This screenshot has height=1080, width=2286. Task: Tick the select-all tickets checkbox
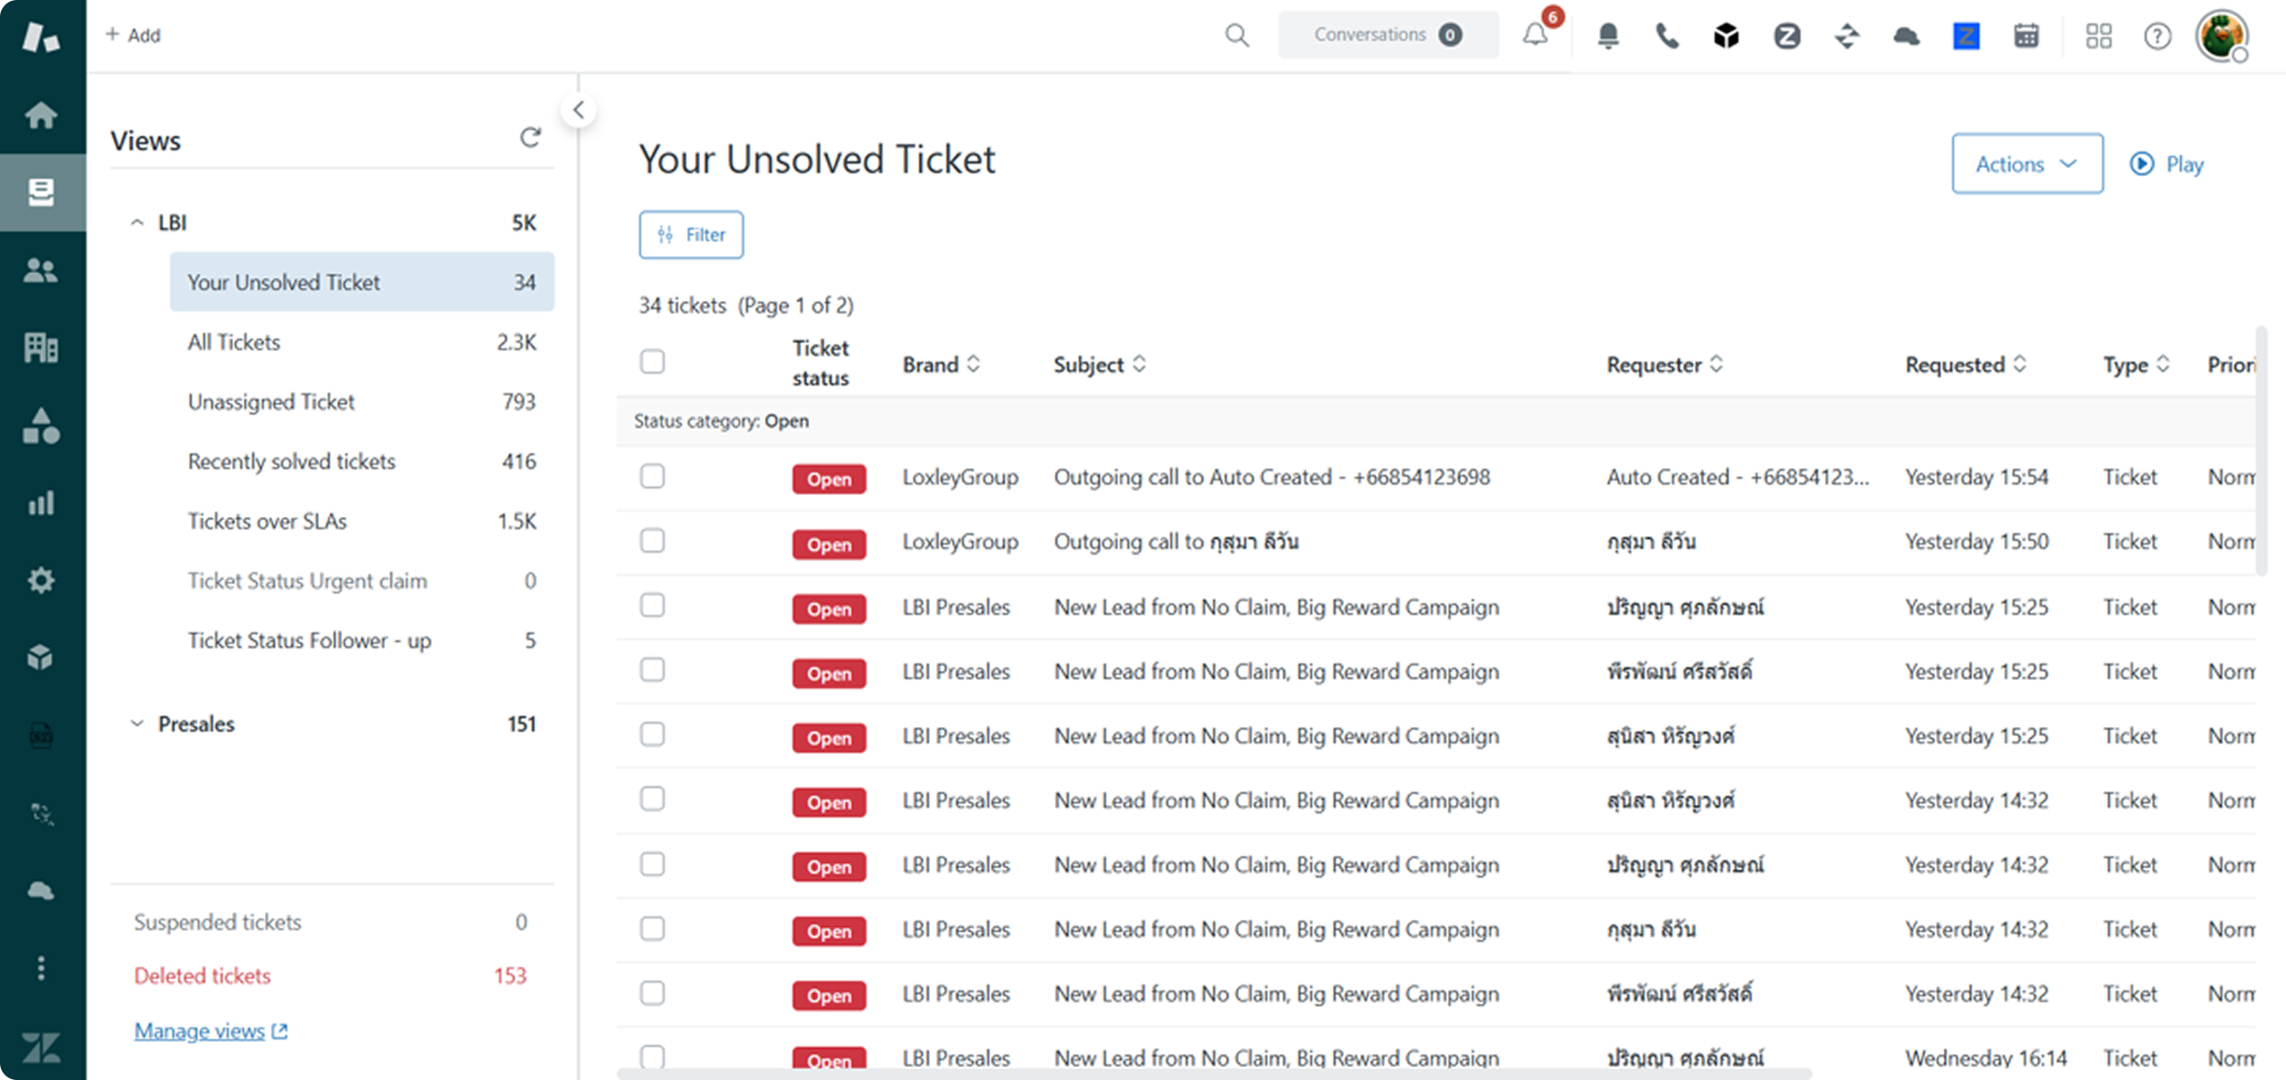point(653,362)
